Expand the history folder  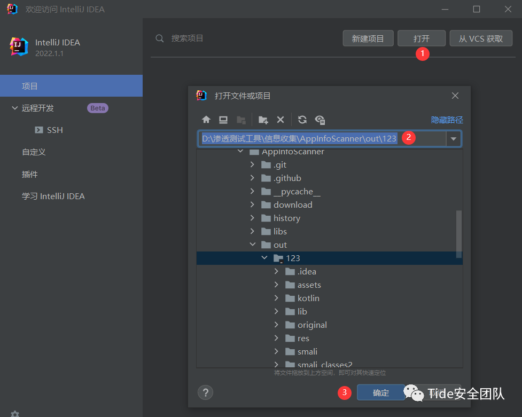pyautogui.click(x=252, y=218)
